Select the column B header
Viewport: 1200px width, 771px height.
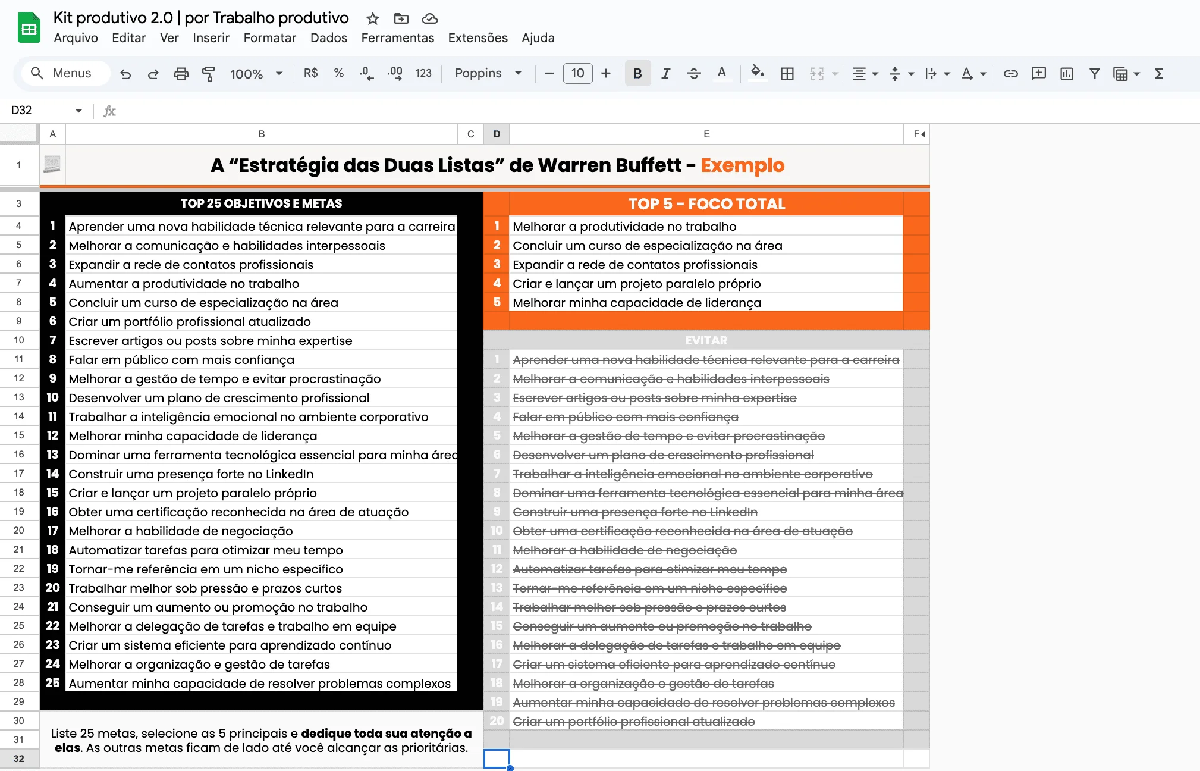click(x=261, y=134)
